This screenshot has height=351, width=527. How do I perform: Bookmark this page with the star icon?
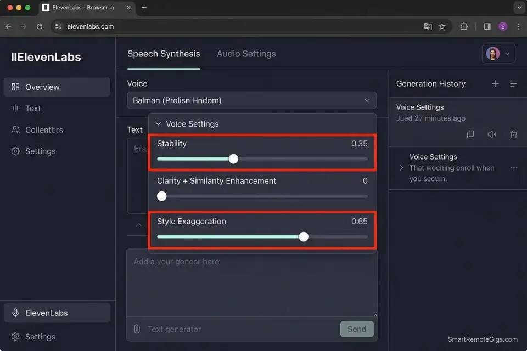(x=442, y=26)
